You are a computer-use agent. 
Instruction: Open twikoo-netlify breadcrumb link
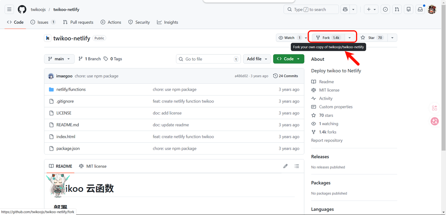(x=66, y=9)
